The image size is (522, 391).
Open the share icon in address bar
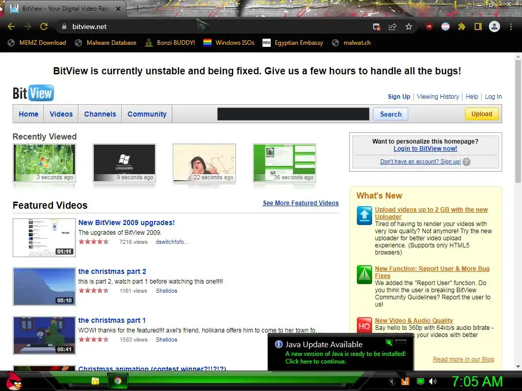(x=393, y=27)
